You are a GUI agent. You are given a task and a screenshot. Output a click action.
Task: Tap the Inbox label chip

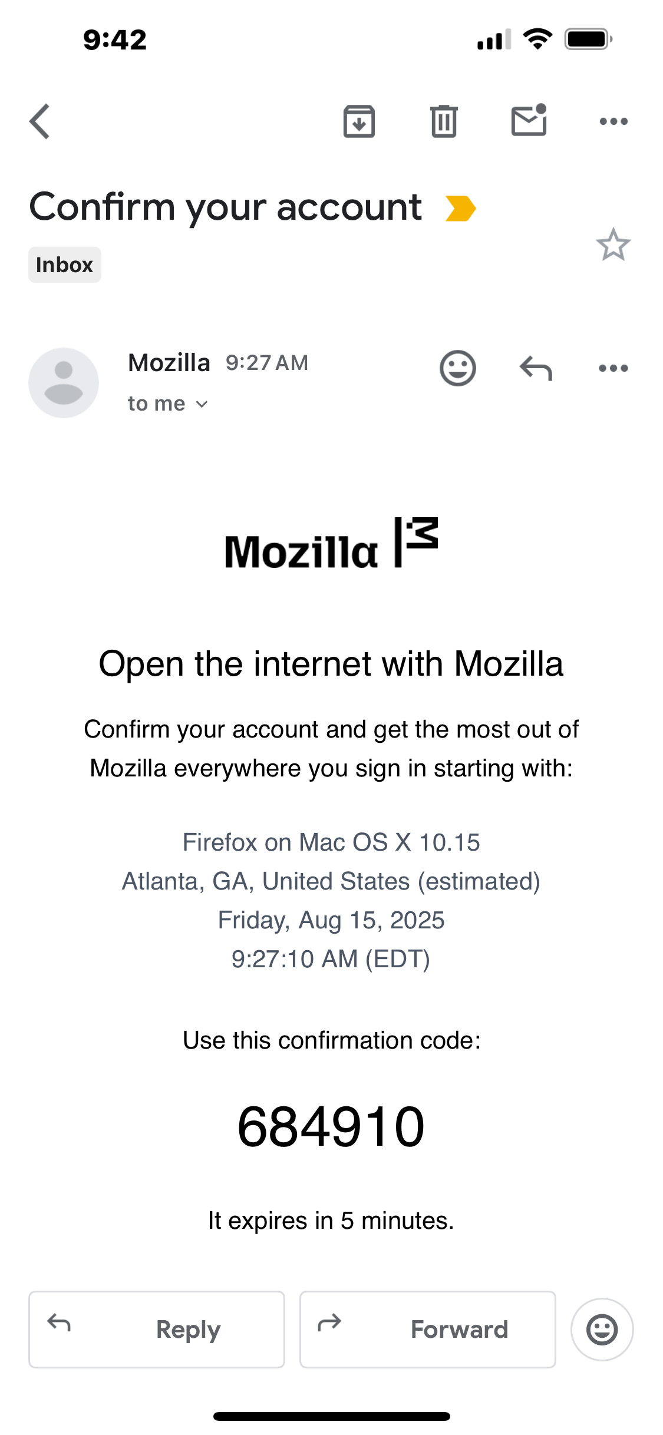click(x=65, y=265)
